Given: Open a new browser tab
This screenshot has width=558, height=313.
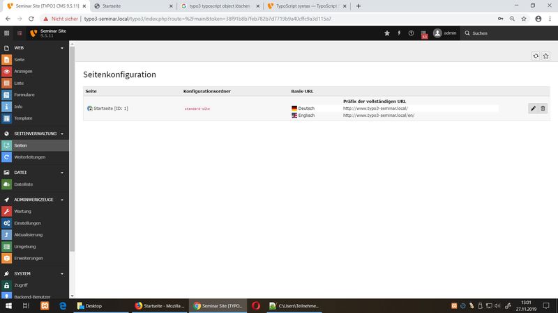Looking at the screenshot, I should 359,6.
